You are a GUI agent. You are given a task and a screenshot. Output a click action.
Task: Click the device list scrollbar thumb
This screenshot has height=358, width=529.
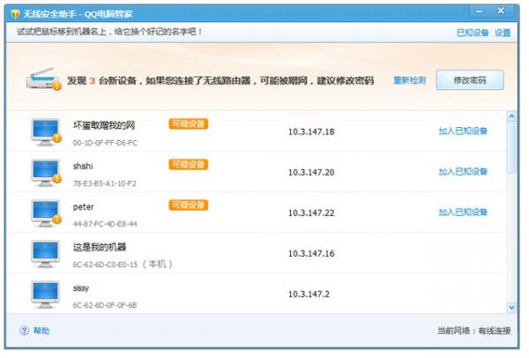[x=511, y=147]
